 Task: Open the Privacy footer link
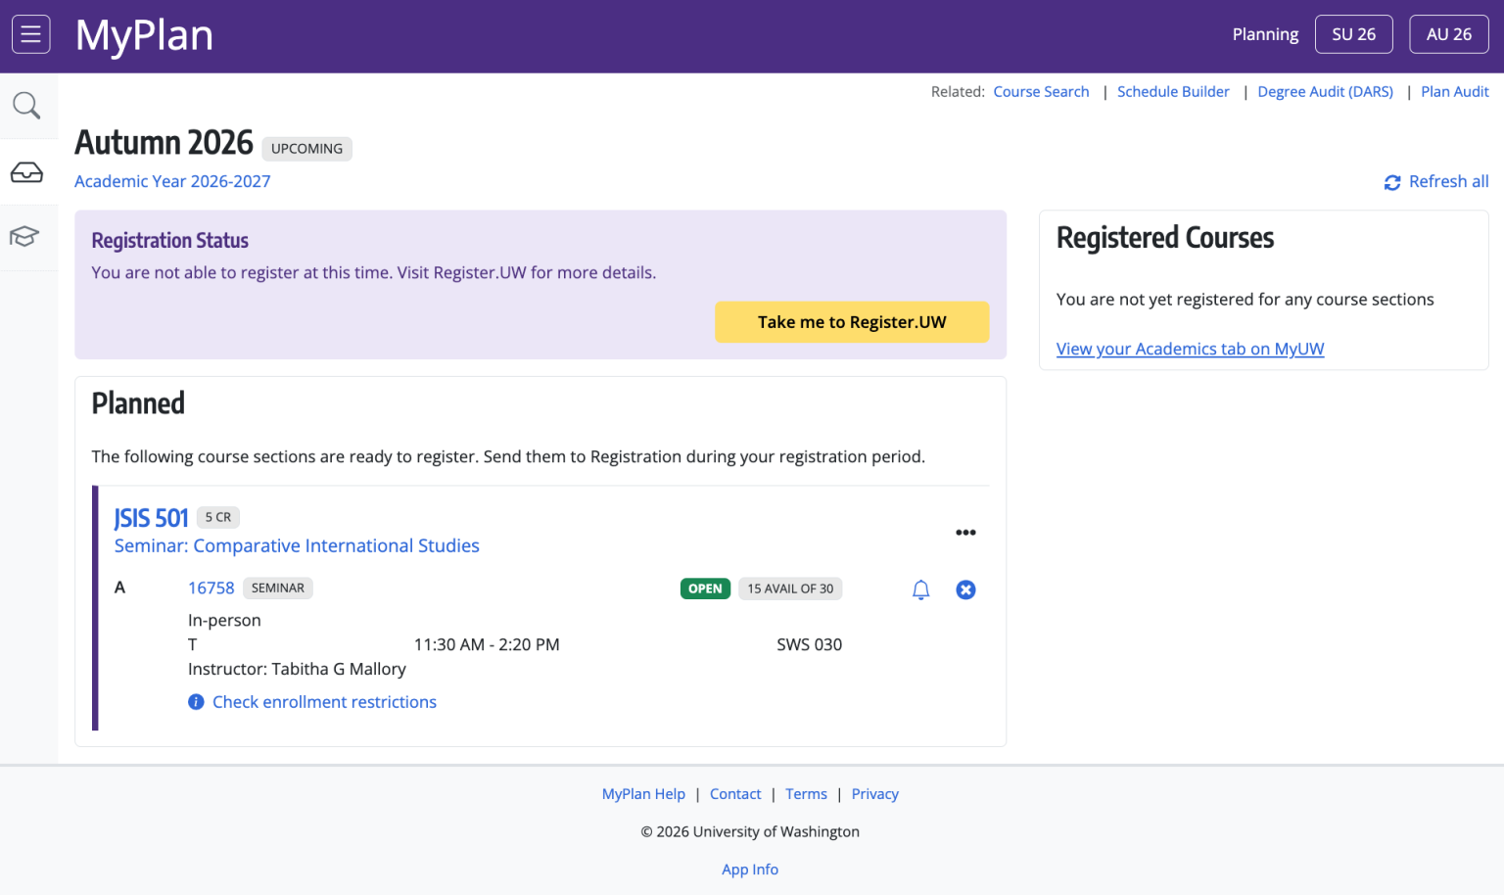pyautogui.click(x=874, y=794)
